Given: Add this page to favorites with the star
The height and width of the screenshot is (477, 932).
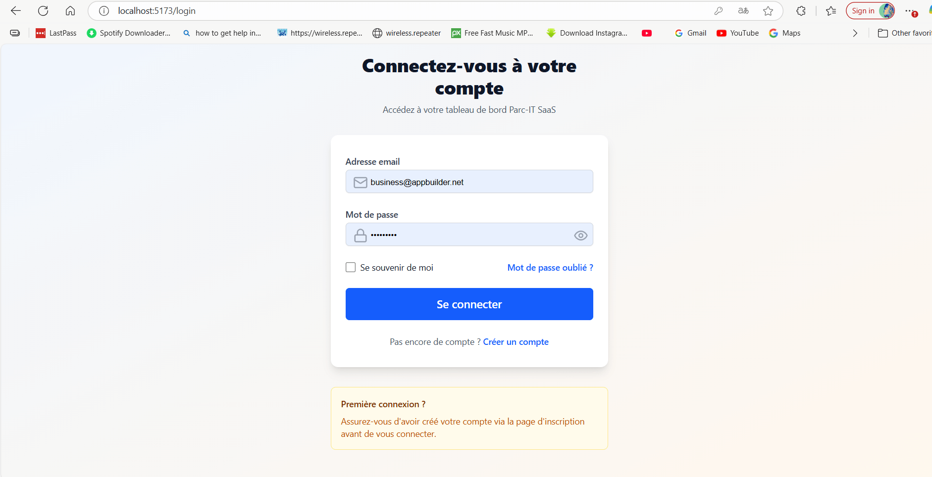Looking at the screenshot, I should coord(768,11).
